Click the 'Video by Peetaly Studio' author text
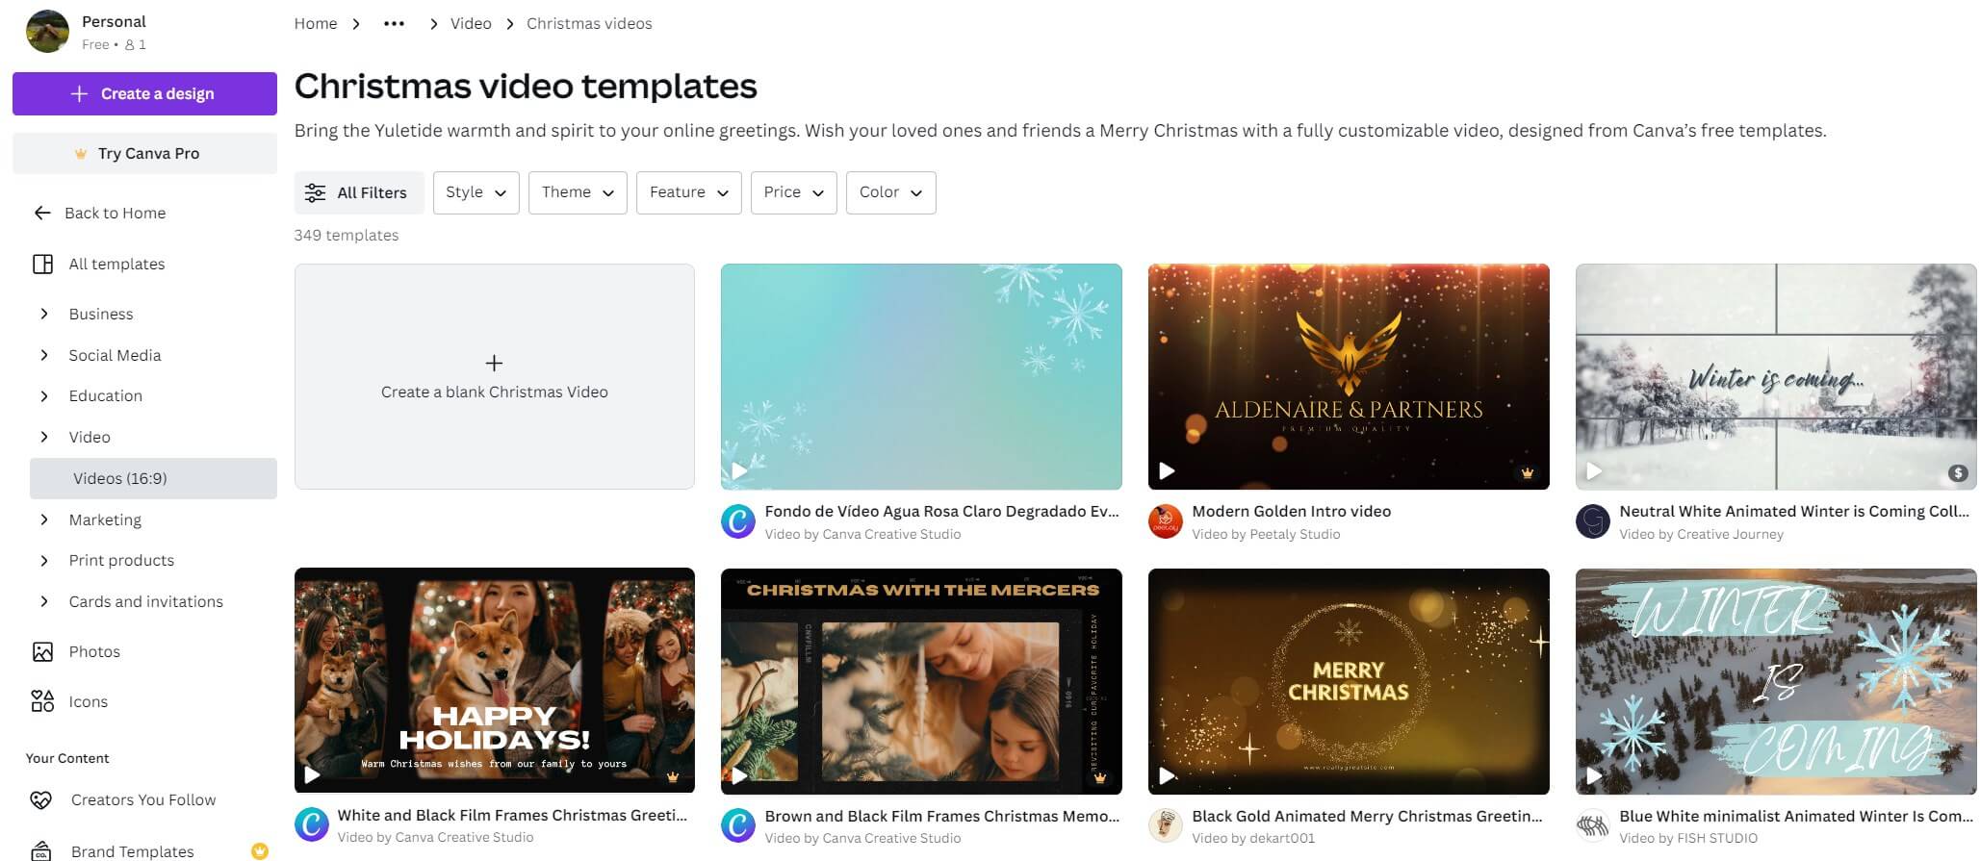1980x861 pixels. (x=1266, y=534)
